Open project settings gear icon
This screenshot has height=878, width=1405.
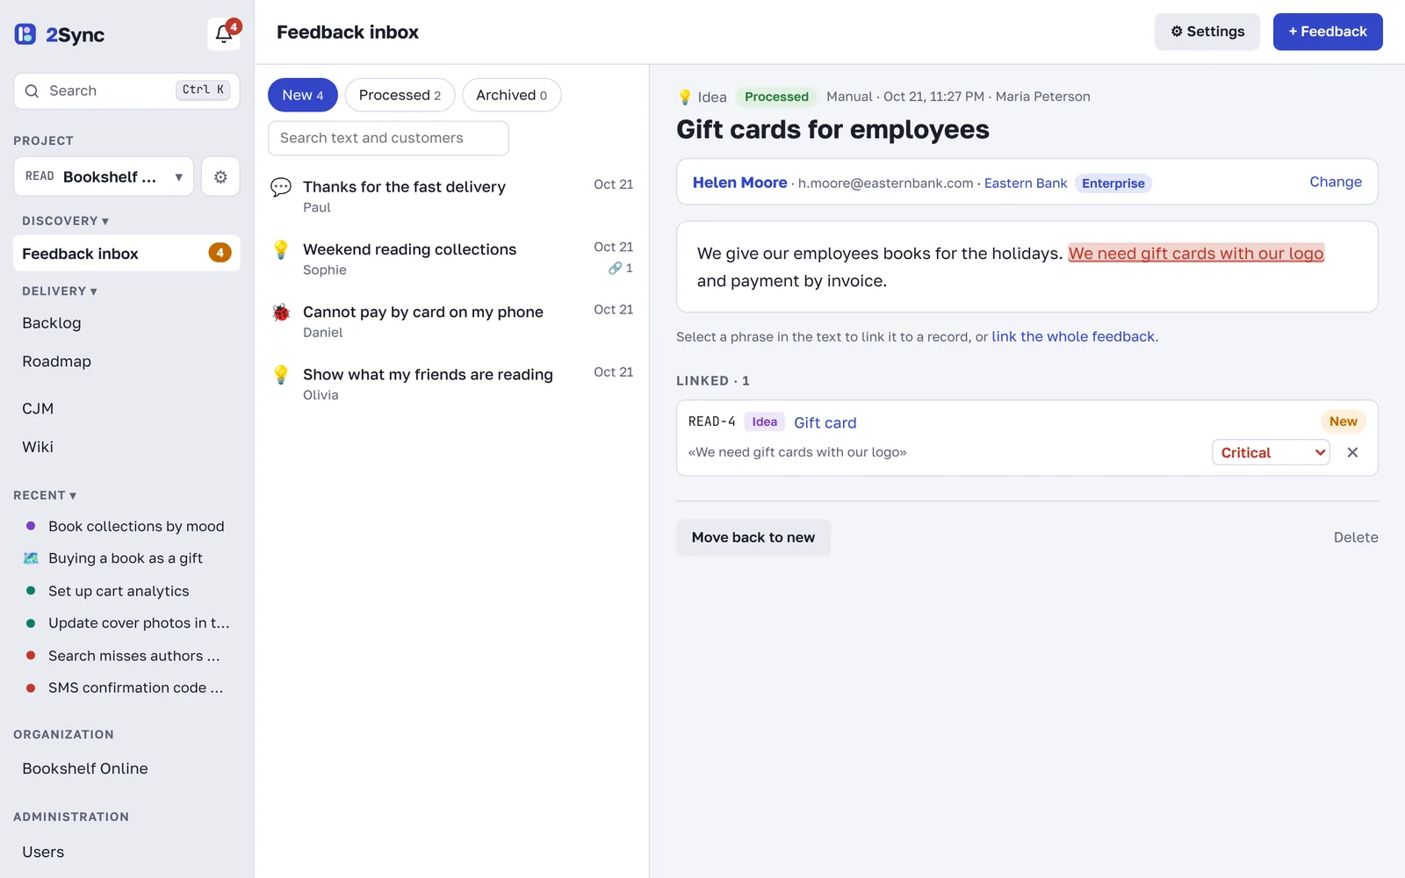tap(220, 176)
